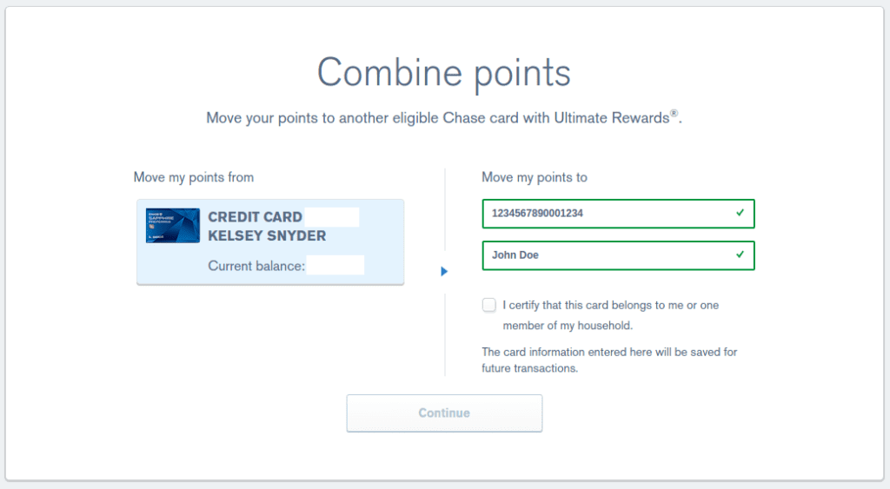Click the KELSEY SNYDER cardholder name

pyautogui.click(x=267, y=236)
